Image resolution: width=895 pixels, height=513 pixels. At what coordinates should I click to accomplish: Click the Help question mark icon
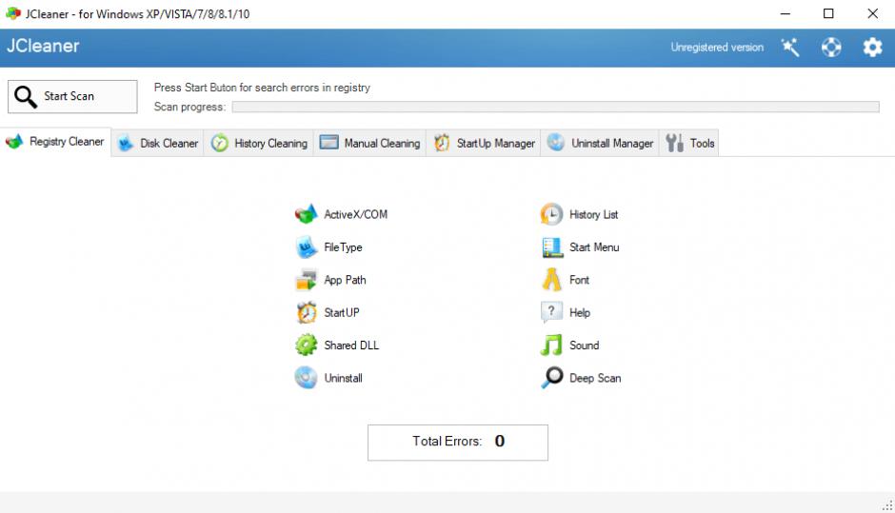pyautogui.click(x=551, y=312)
